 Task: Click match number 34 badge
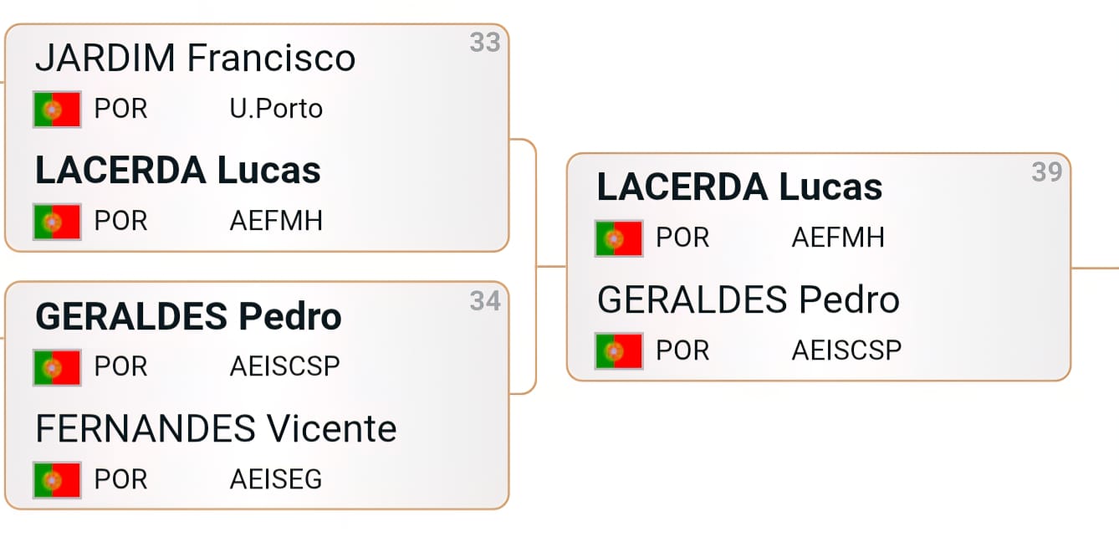(485, 300)
